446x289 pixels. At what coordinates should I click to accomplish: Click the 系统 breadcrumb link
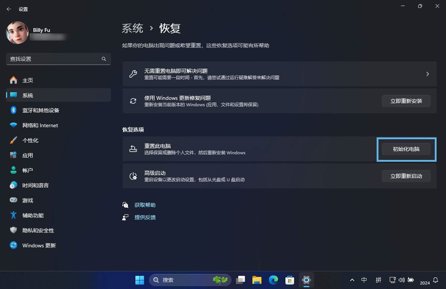[132, 28]
